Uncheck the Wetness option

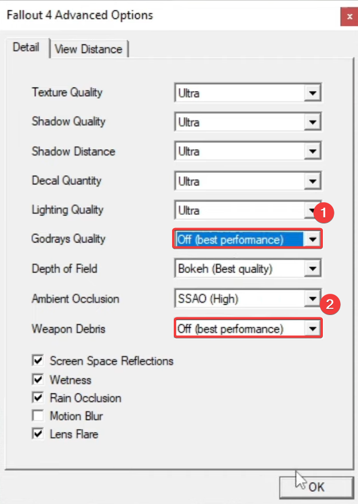pyautogui.click(x=39, y=380)
